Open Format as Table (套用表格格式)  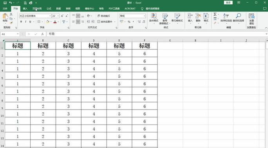165,19
